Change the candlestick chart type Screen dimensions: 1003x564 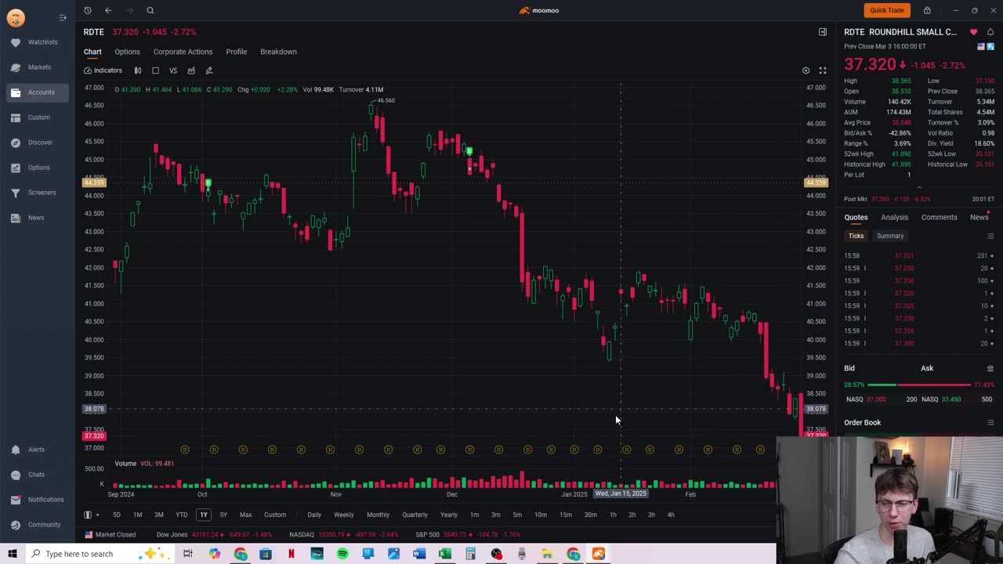[x=138, y=70]
